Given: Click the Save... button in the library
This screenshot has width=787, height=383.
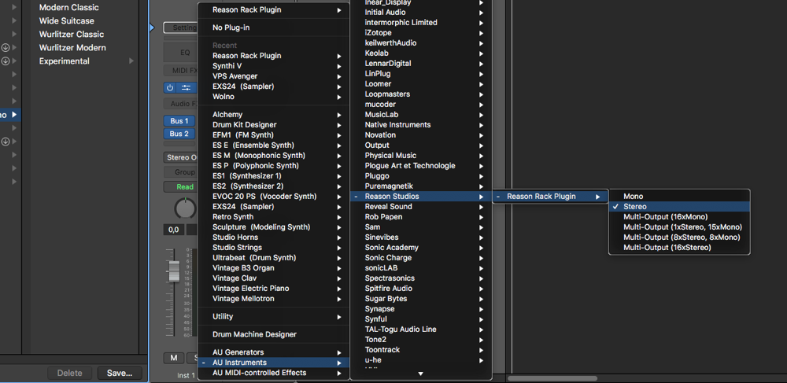Looking at the screenshot, I should (x=120, y=373).
